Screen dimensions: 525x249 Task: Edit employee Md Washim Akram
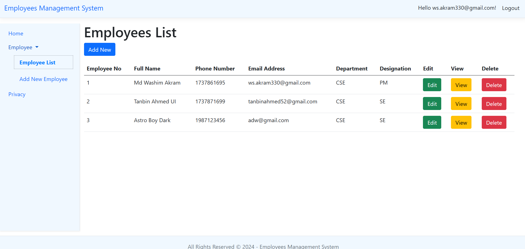[x=432, y=85]
